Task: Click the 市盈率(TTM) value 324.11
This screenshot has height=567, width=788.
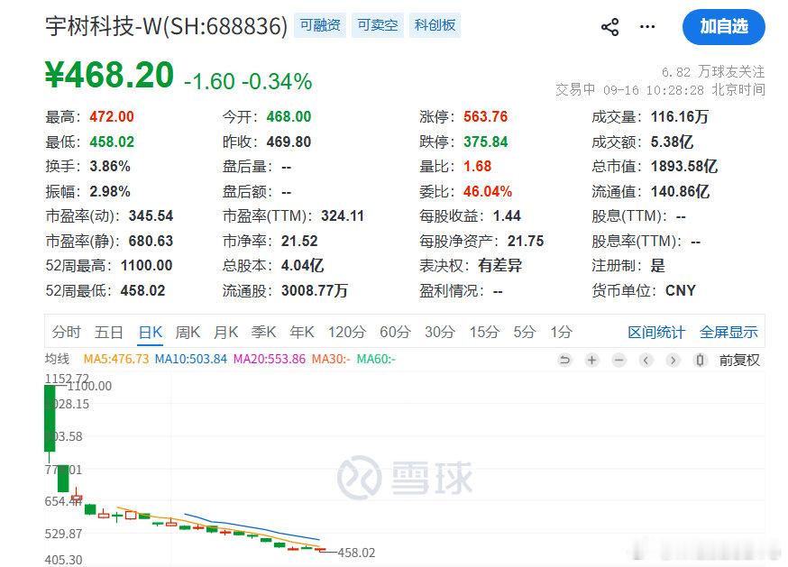Action: tap(343, 216)
